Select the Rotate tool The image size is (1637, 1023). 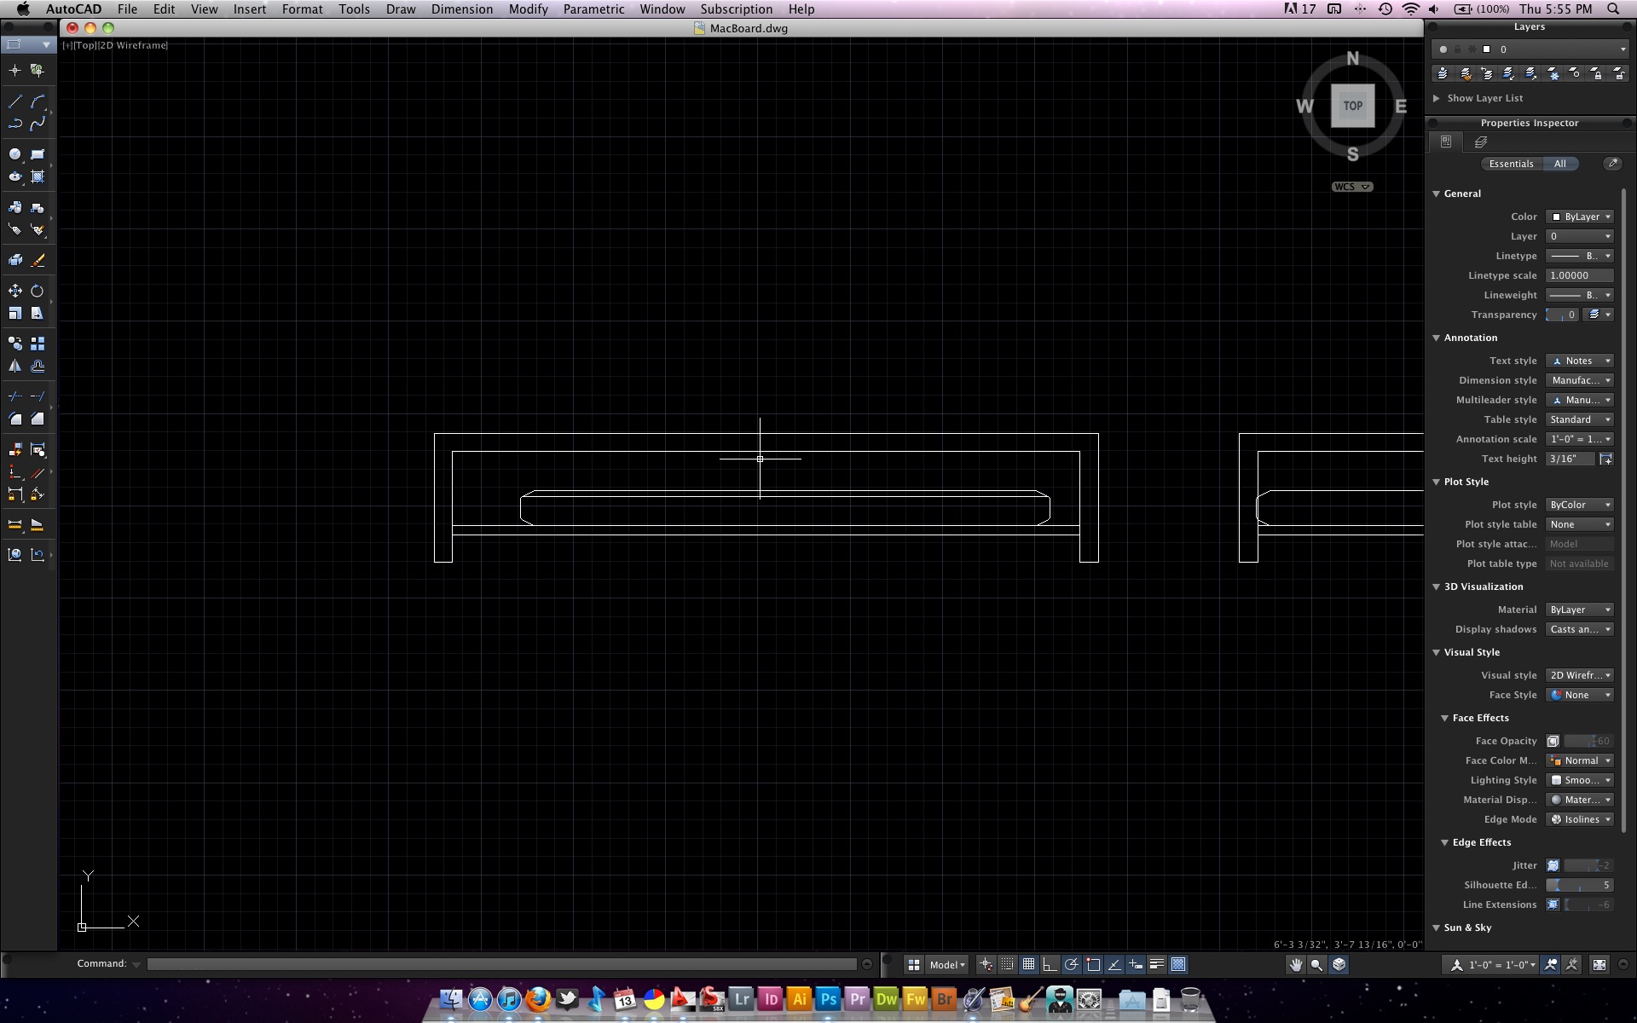(38, 291)
